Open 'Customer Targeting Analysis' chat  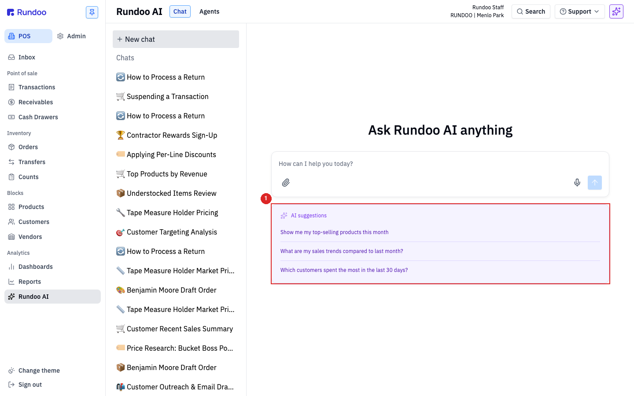176,232
